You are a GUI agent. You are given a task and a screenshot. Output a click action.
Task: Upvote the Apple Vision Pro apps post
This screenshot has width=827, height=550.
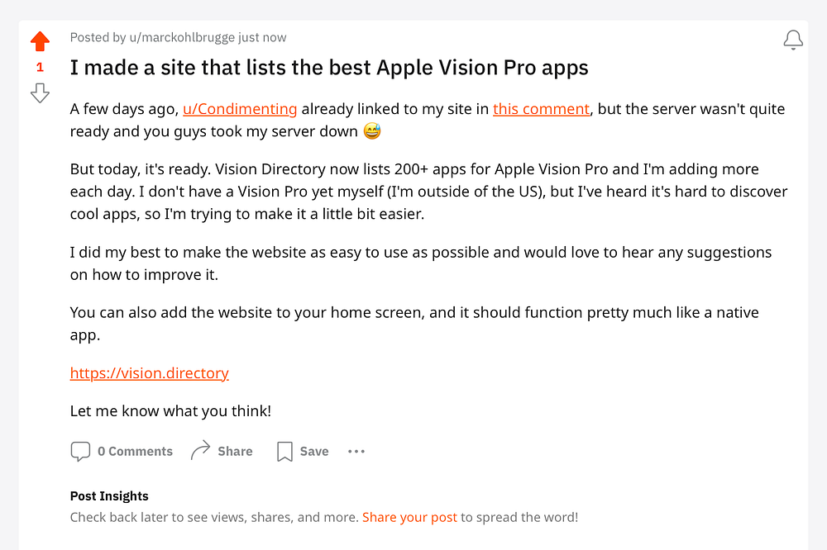pos(40,41)
